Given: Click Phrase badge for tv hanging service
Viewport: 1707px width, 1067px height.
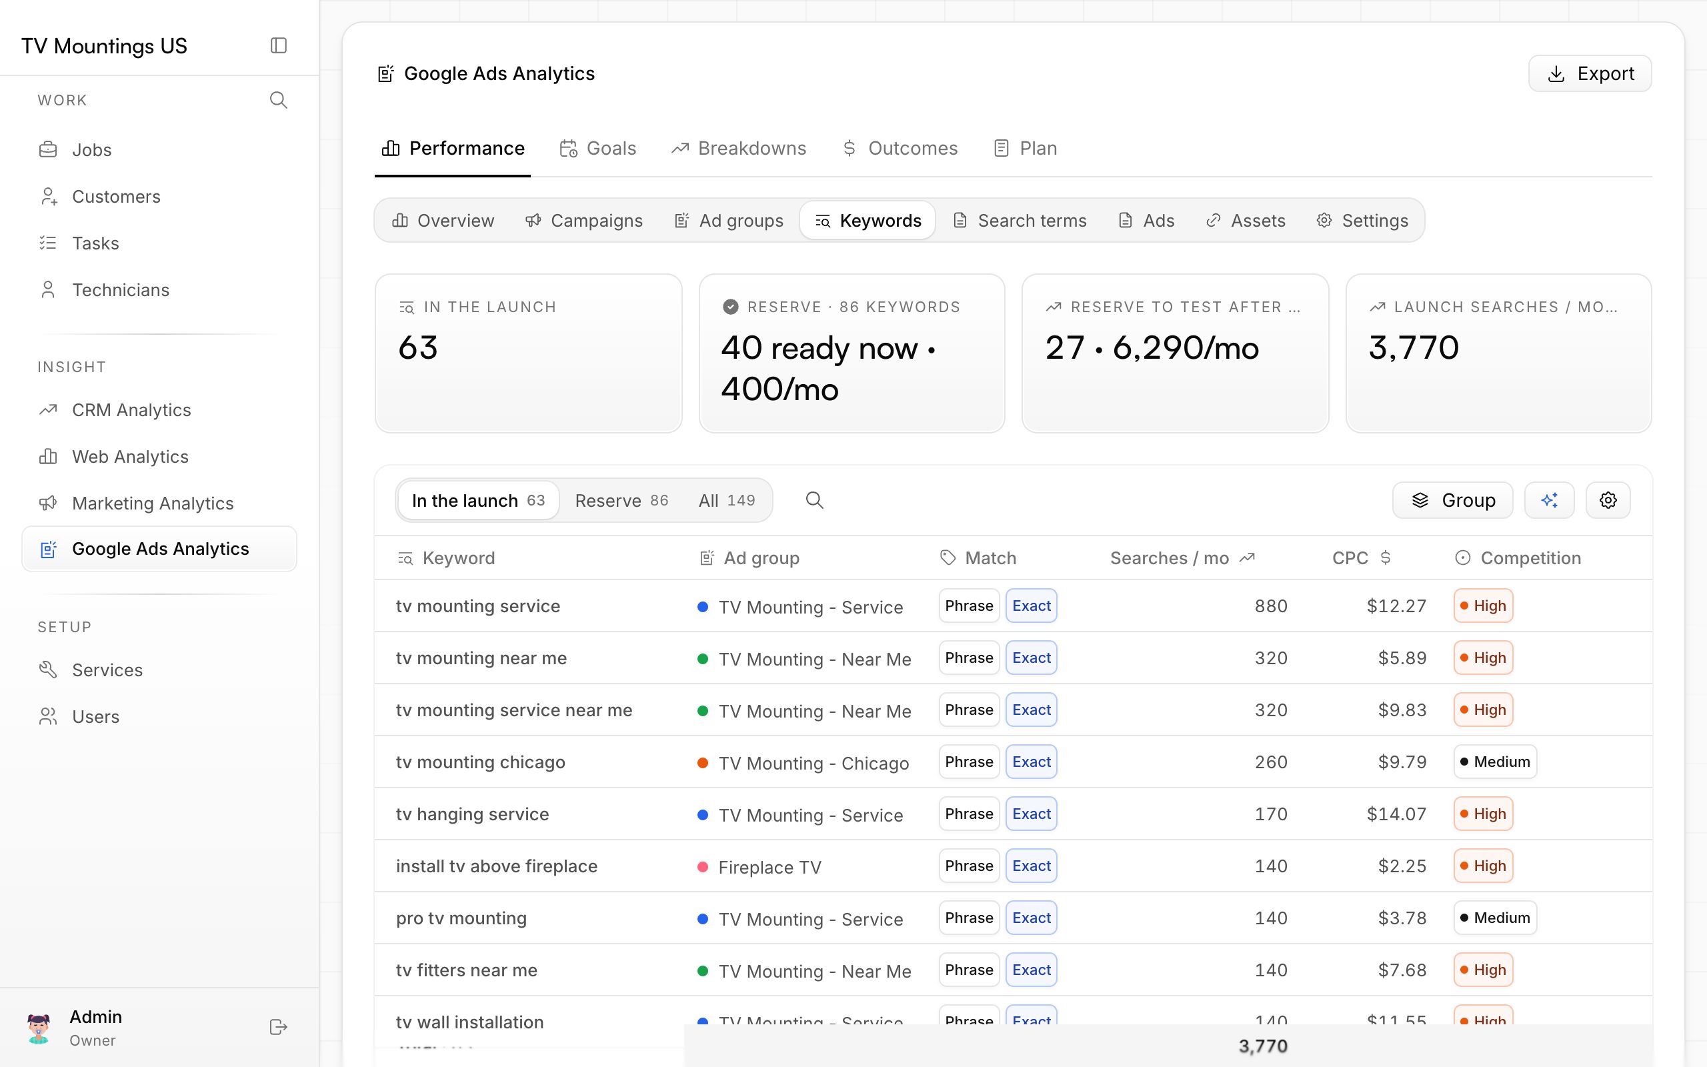Looking at the screenshot, I should 969,814.
